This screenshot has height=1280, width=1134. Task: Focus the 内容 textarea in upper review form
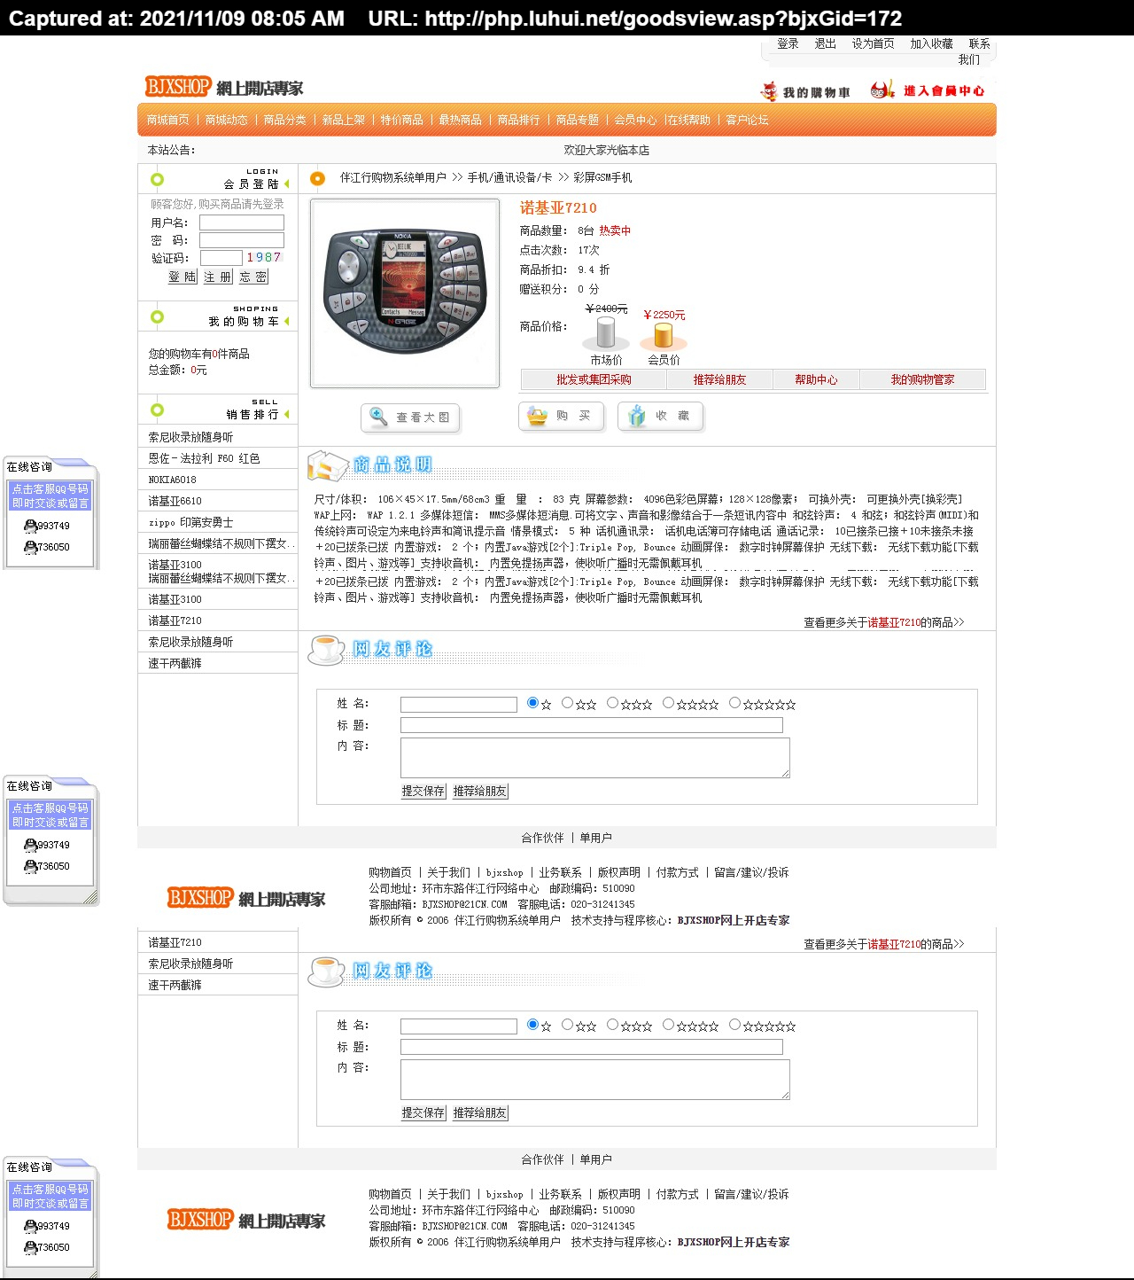click(x=595, y=758)
